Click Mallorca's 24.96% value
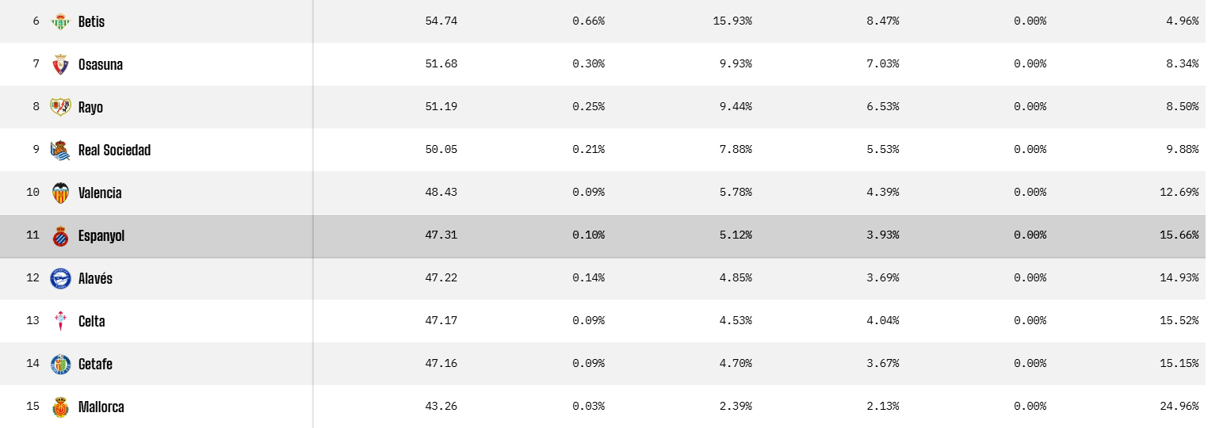This screenshot has width=1223, height=428. tap(1182, 407)
